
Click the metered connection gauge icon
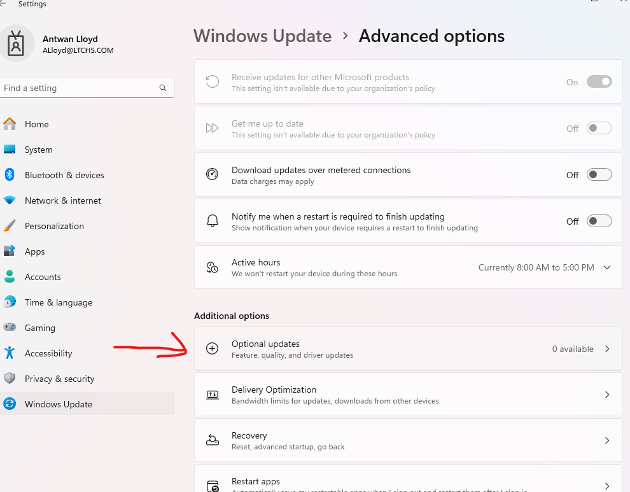pos(212,174)
